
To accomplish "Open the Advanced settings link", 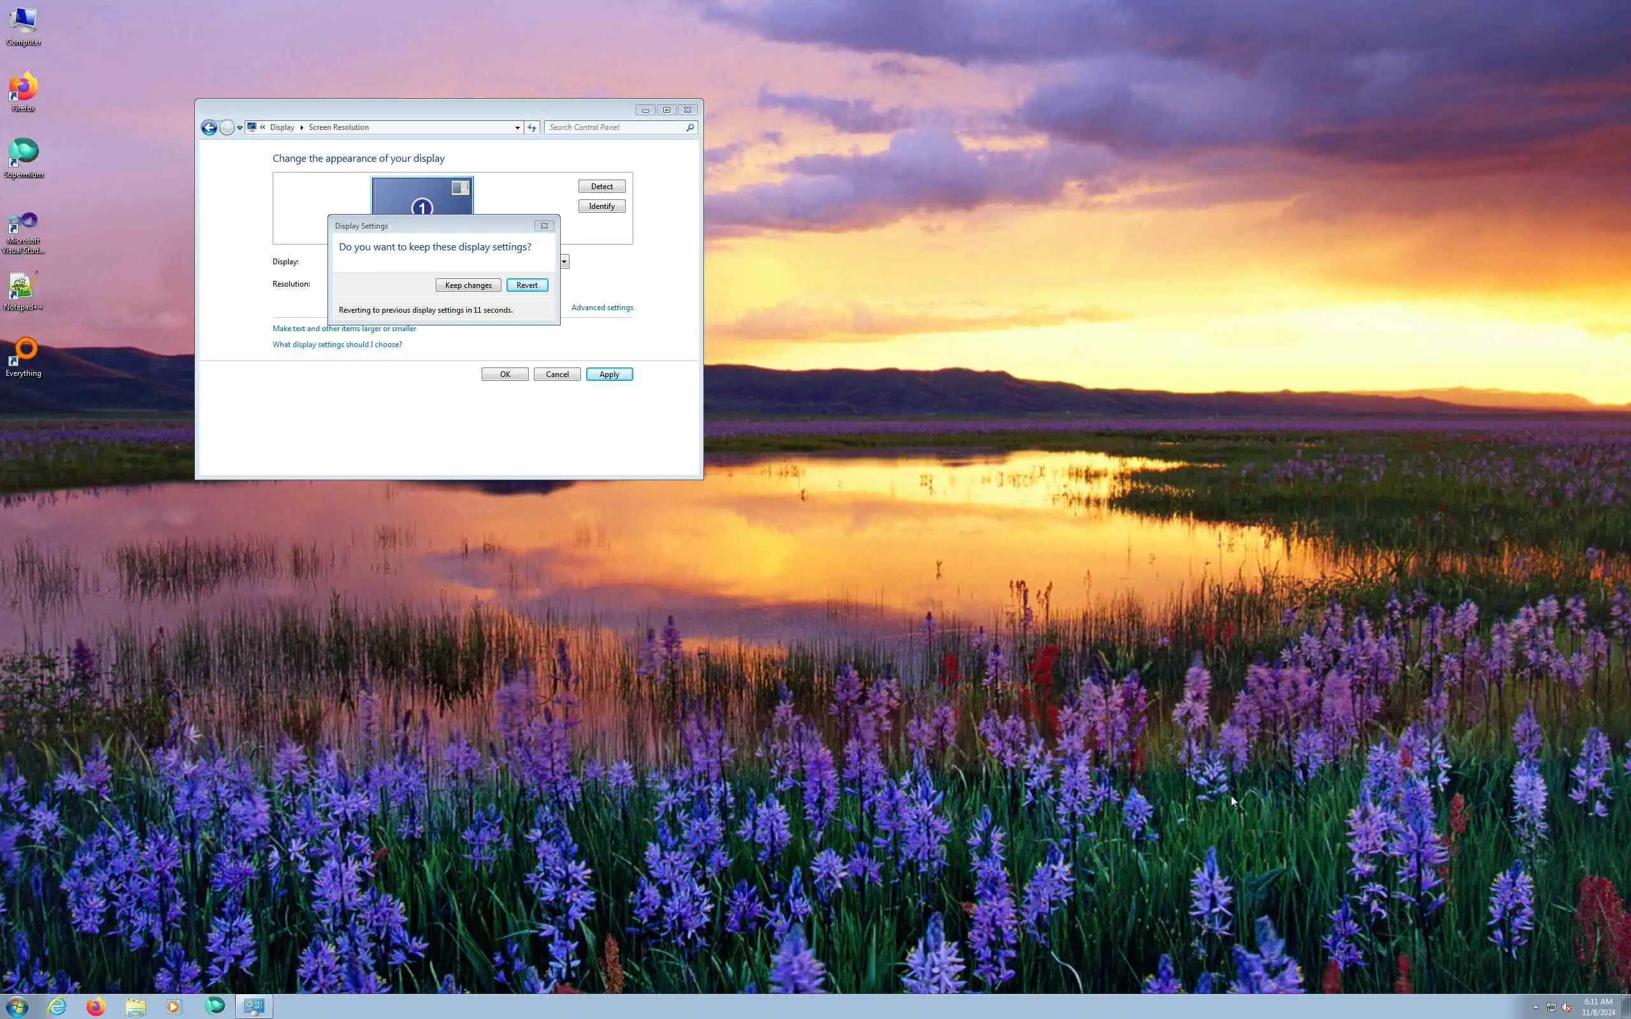I will [601, 308].
